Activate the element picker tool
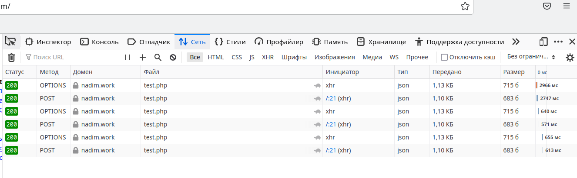This screenshot has height=178, width=577. coord(10,42)
